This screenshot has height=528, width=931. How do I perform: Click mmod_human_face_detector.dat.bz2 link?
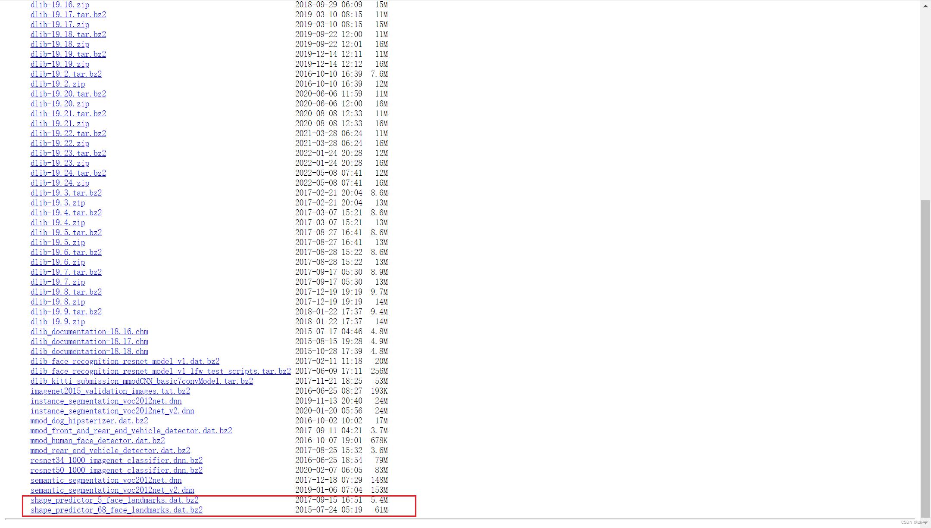click(98, 441)
